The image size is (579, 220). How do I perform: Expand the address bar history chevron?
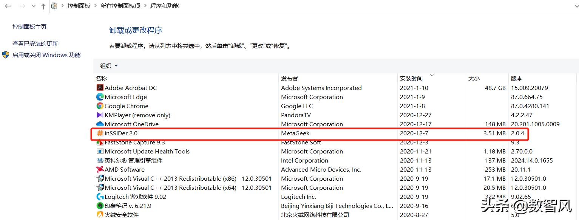(34, 6)
